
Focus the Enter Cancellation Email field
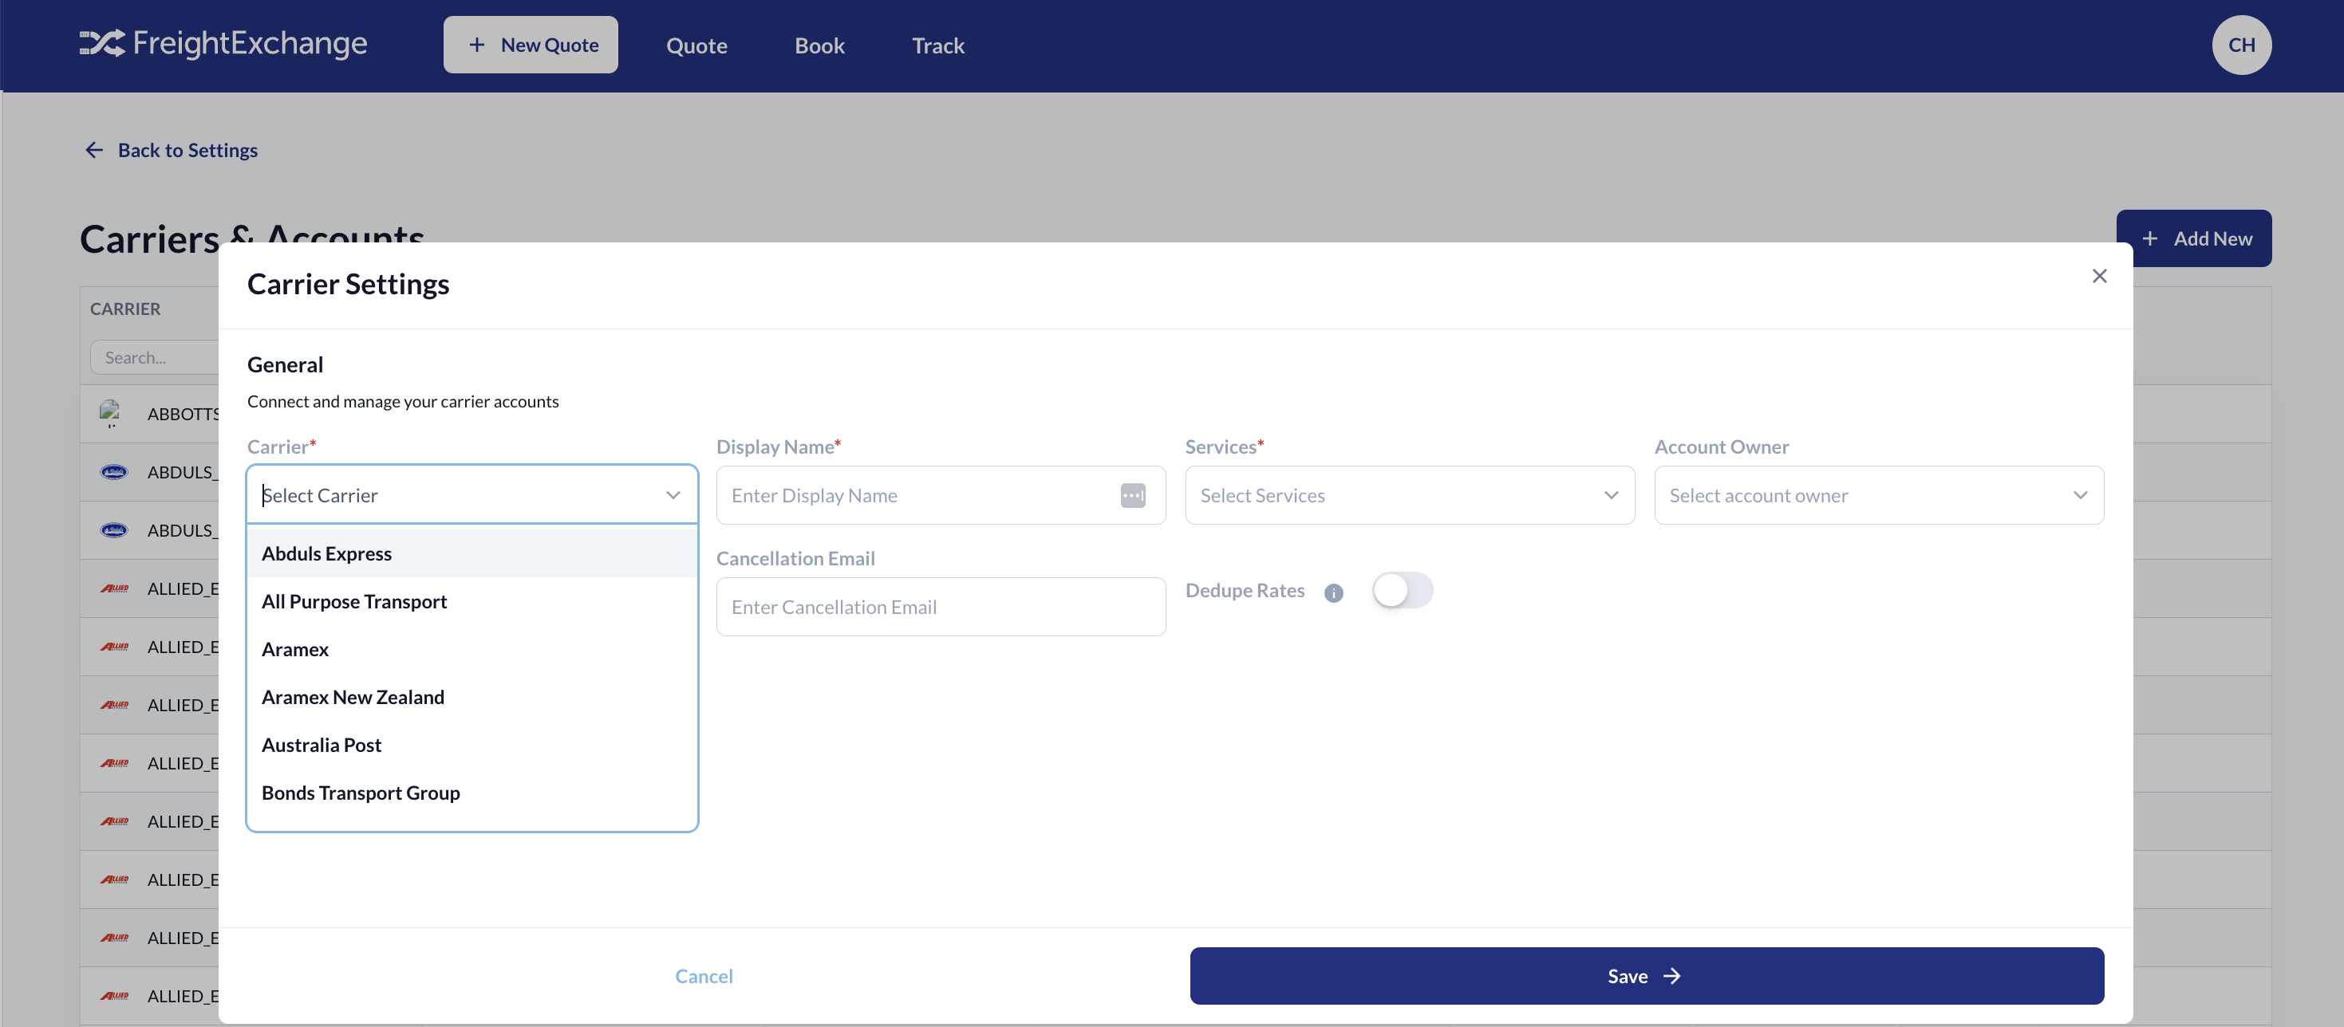click(940, 607)
